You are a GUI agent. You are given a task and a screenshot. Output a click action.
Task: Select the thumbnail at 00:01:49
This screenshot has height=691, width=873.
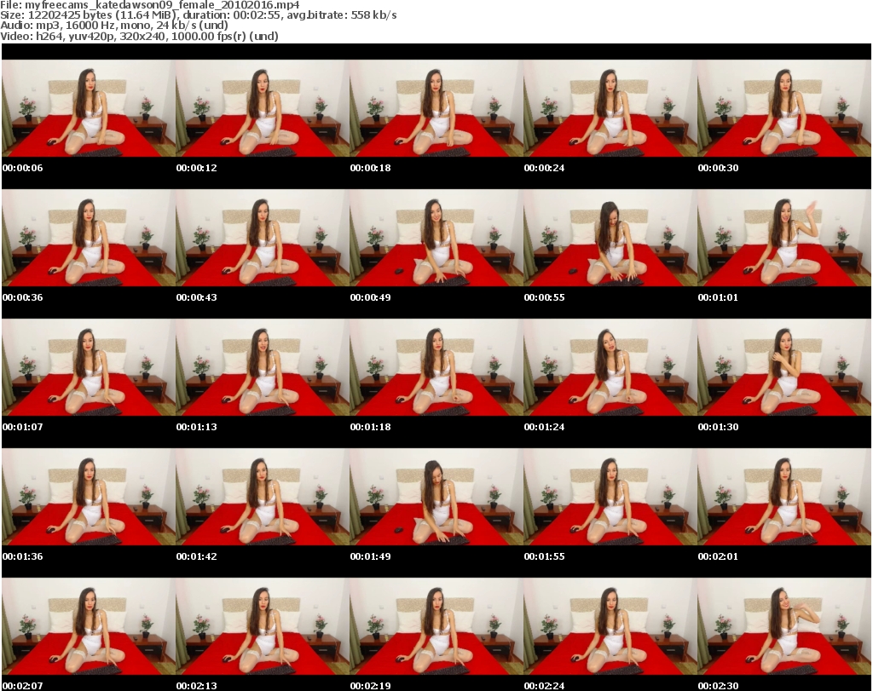point(436,497)
